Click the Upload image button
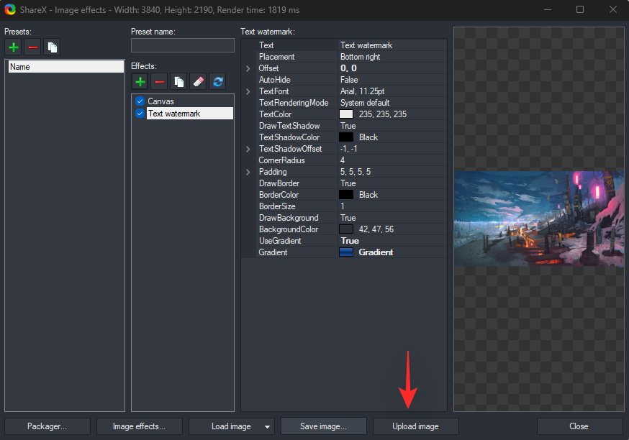Screen dimensions: 629x440 pos(415,426)
